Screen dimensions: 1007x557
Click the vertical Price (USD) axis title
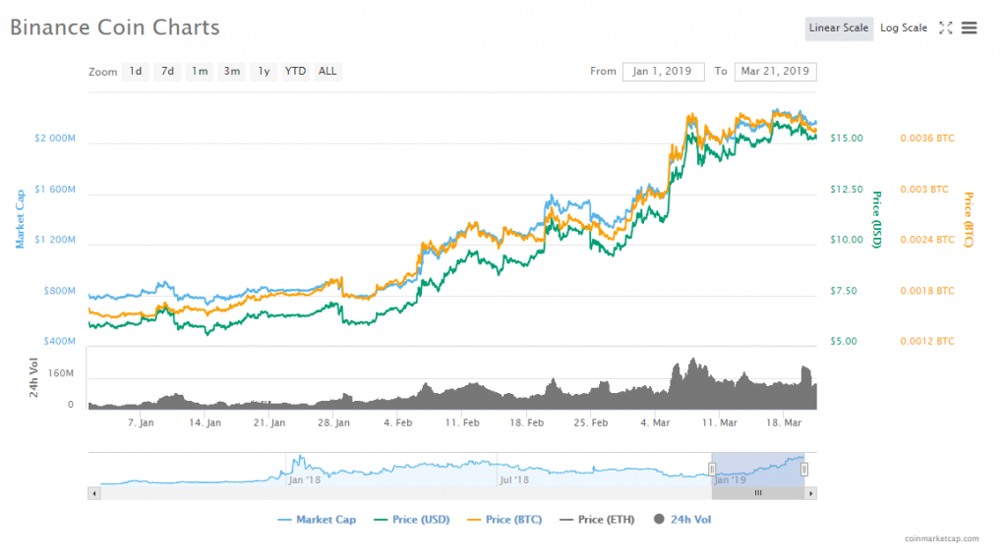tap(876, 219)
